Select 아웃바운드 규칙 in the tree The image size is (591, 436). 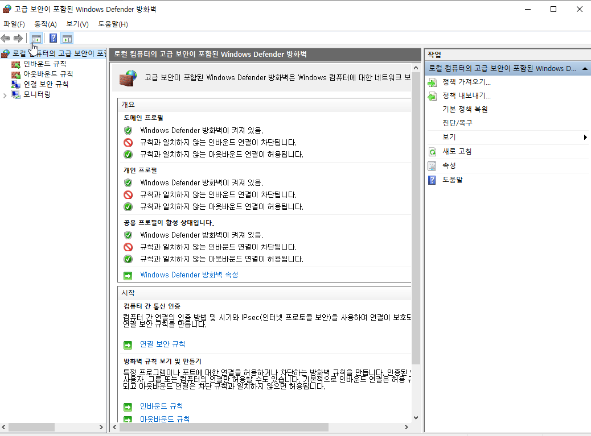point(48,74)
